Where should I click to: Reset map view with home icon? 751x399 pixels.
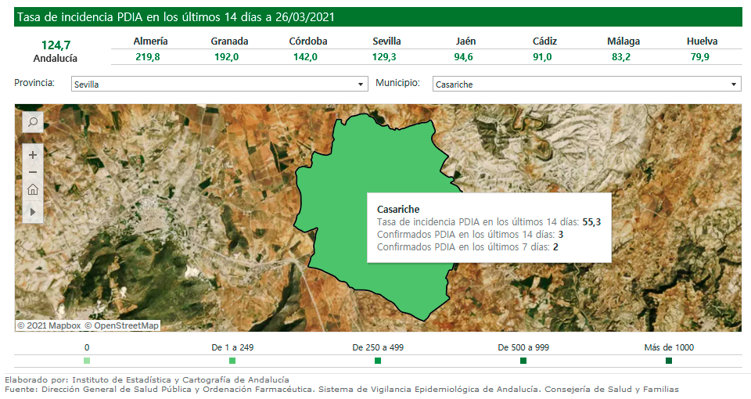33,190
